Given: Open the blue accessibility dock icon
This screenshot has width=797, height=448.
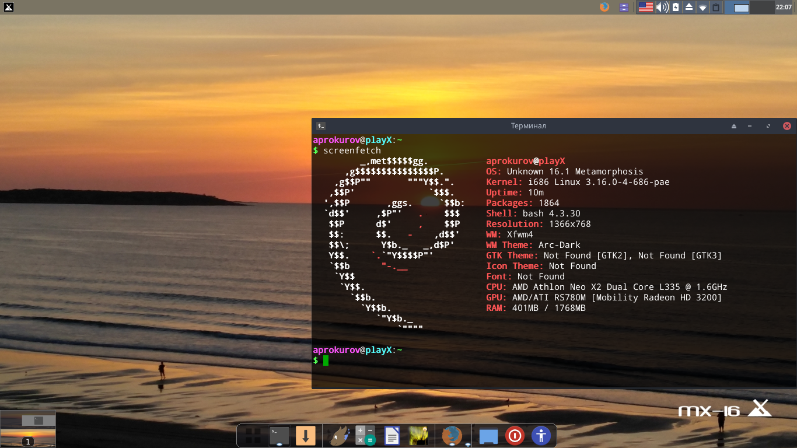Looking at the screenshot, I should point(541,436).
